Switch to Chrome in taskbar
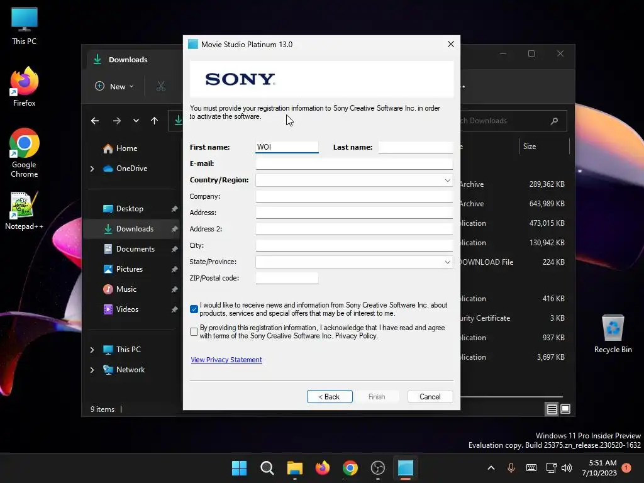The width and height of the screenshot is (644, 483). click(x=350, y=468)
